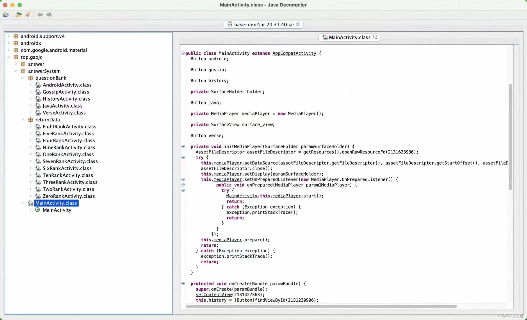Click the HistoryActivity.class file icon
The height and width of the screenshot is (320, 527).
point(38,99)
